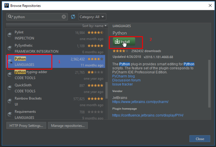Click the 2562432 downloads text
Image resolution: width=216 pixels, height=147 pixels.
(146, 51)
